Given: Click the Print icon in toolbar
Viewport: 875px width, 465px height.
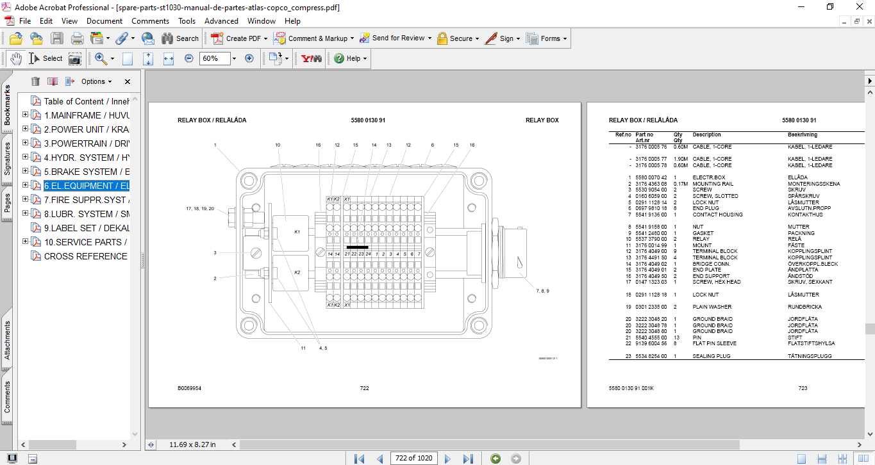Looking at the screenshot, I should [x=77, y=38].
